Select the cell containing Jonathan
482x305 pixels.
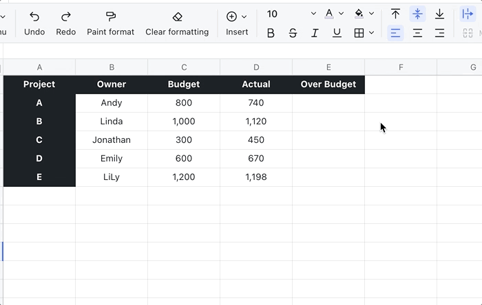click(112, 140)
